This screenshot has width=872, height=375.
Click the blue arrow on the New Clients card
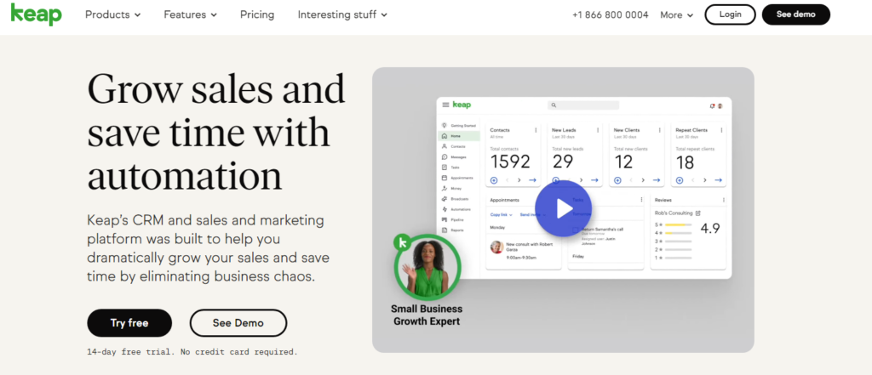657,180
